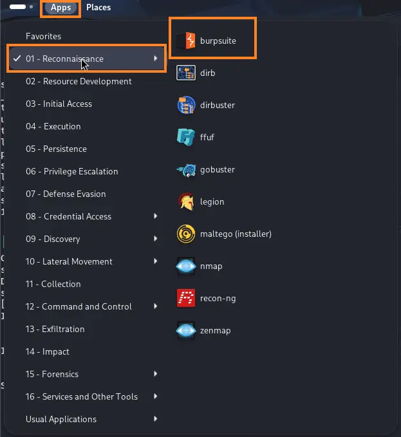401x437 pixels.
Task: Click the dirbuster icon
Action: (x=186, y=105)
